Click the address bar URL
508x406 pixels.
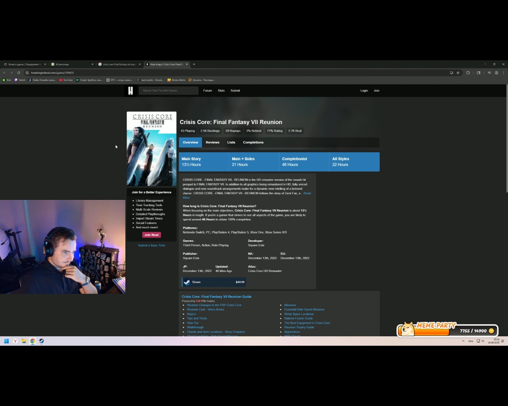click(52, 73)
